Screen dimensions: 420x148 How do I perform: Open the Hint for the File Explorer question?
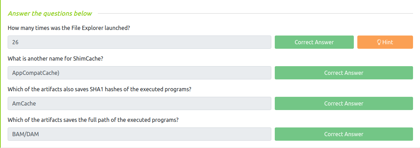[385, 42]
